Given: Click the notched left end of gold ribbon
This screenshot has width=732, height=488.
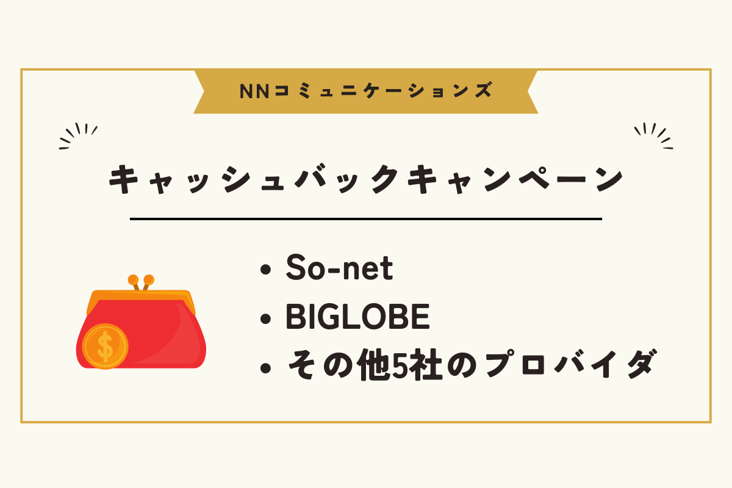Looking at the screenshot, I should [204, 91].
